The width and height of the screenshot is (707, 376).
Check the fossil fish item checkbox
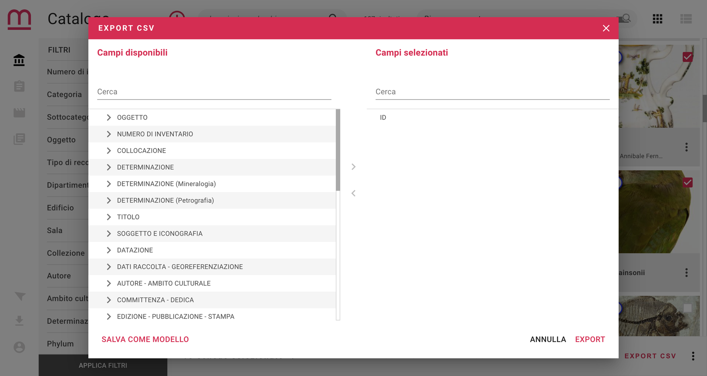[x=687, y=308]
